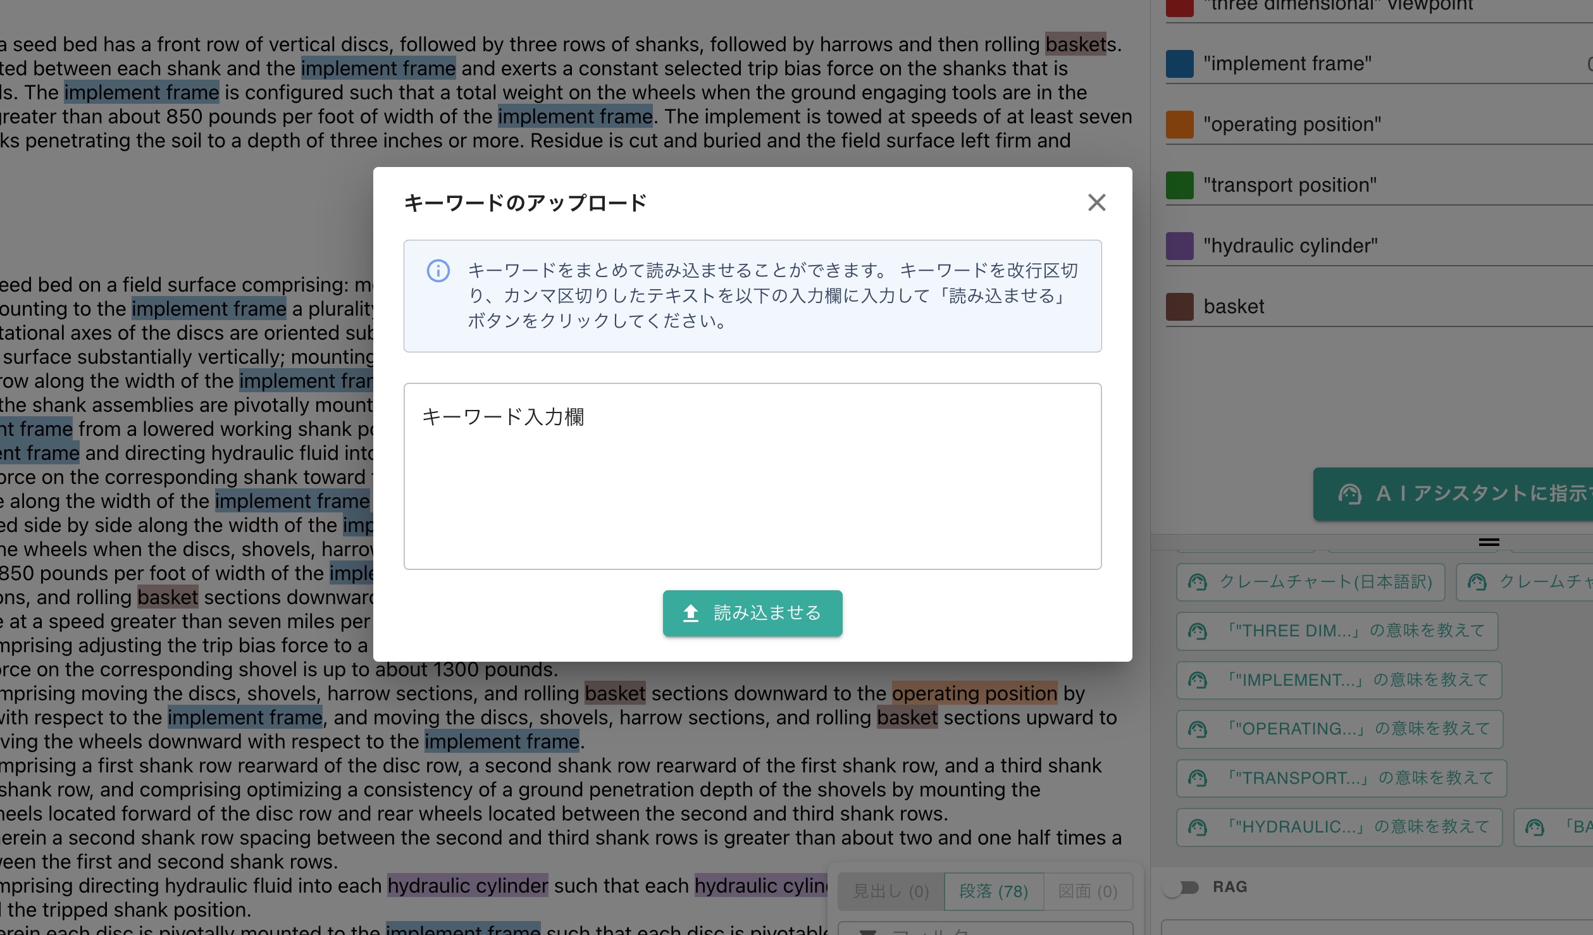Click the クレームチャート(日本語訳) suggestion chip
The image size is (1593, 935).
click(x=1310, y=582)
